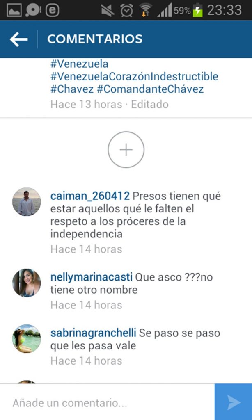Image resolution: width=252 pixels, height=420 pixels.
Task: Open sabrinagranchelli profile picture
Action: (27, 338)
